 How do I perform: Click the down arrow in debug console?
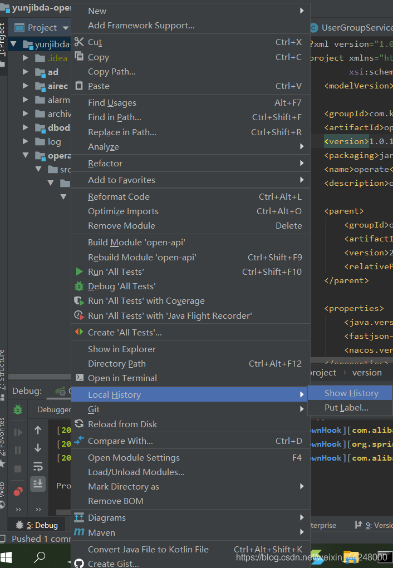(38, 448)
